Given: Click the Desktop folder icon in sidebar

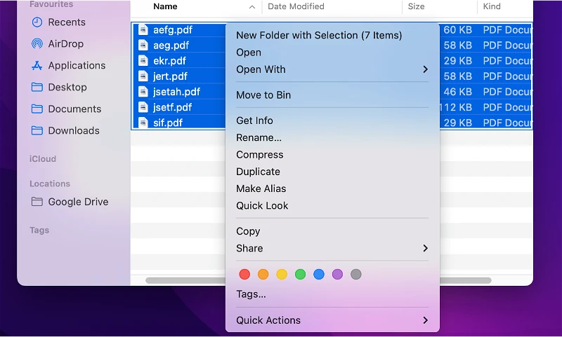Looking at the screenshot, I should 37,87.
